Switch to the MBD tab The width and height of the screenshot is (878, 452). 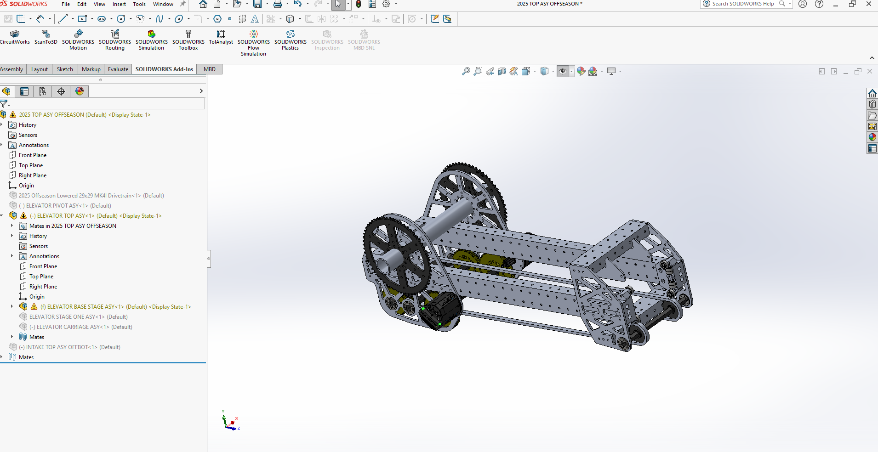(x=210, y=69)
